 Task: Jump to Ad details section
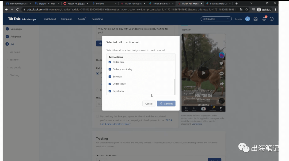pyautogui.click(x=16, y=67)
